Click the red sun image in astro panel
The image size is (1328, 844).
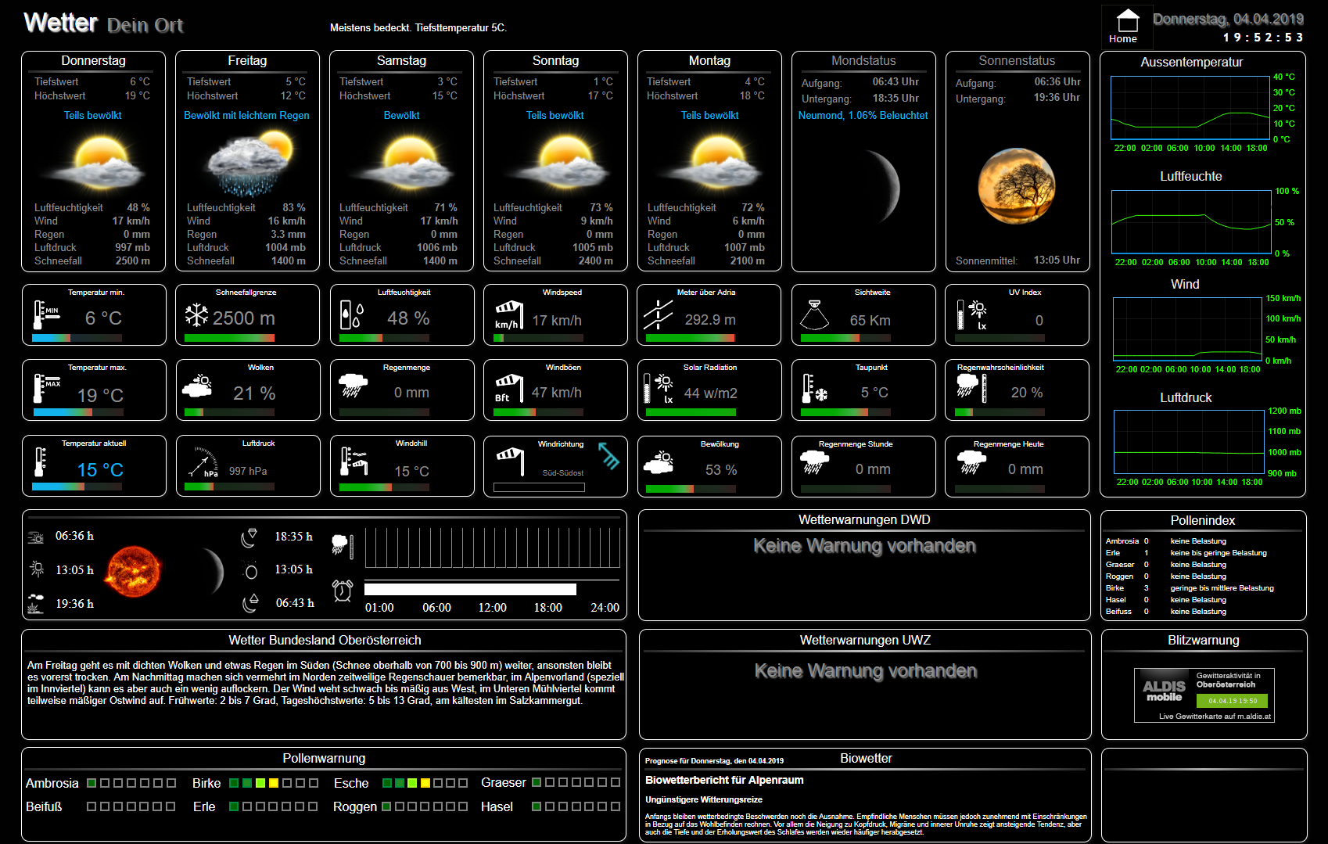134,571
